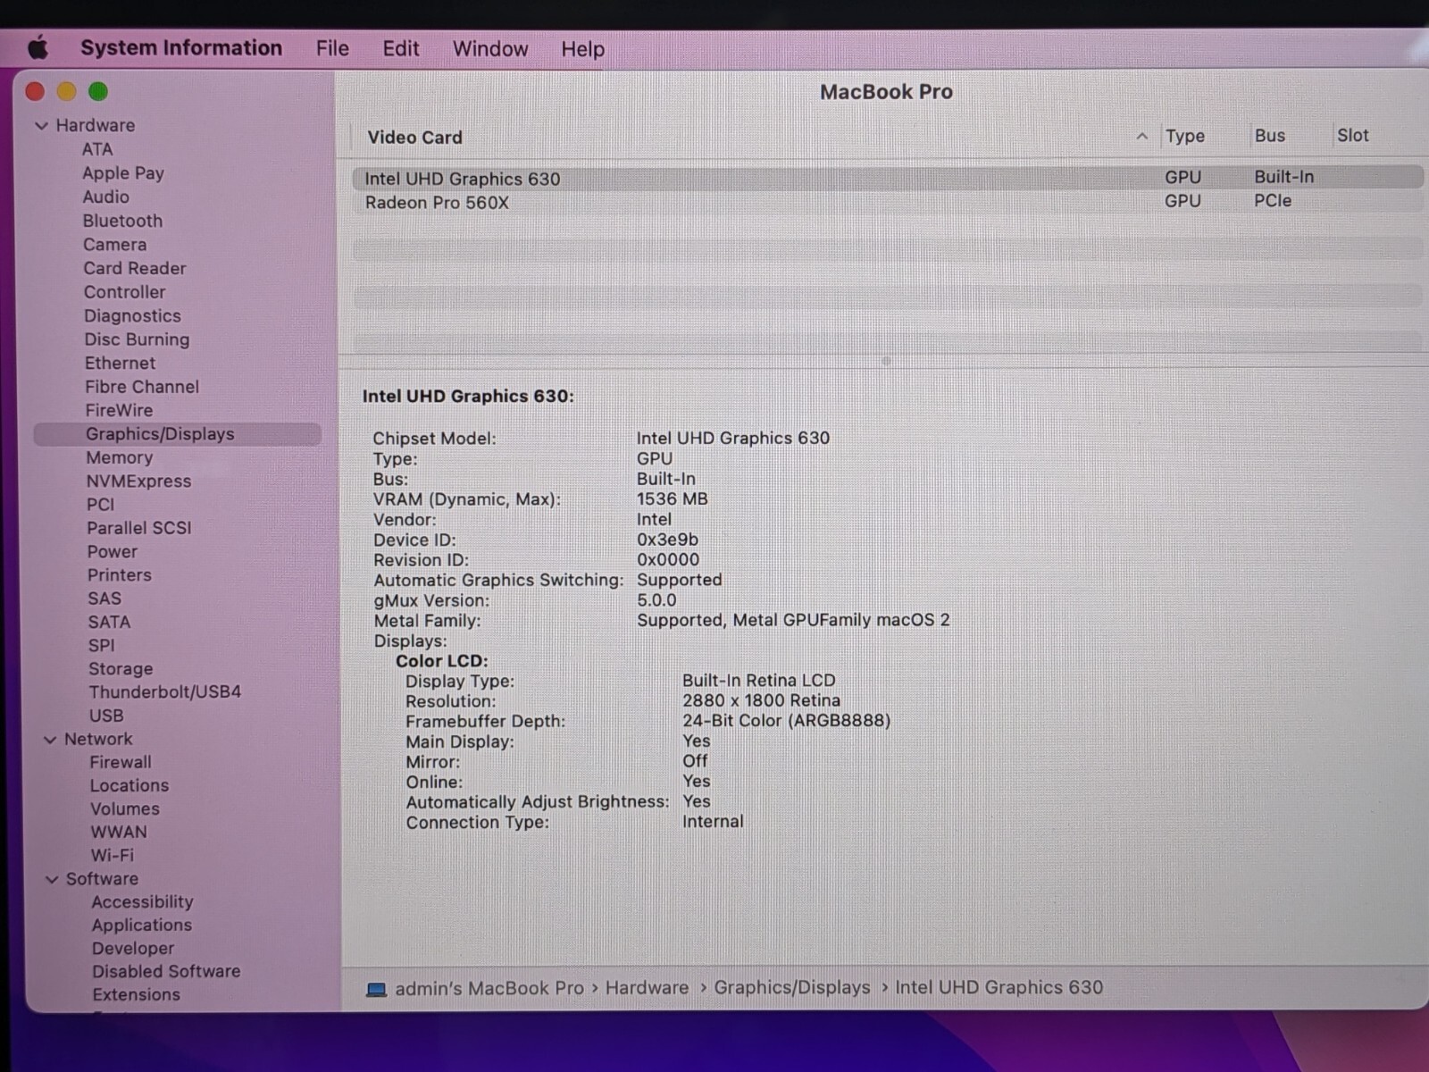Viewport: 1429px width, 1072px height.
Task: Collapse the Network section chevron
Action: click(50, 740)
